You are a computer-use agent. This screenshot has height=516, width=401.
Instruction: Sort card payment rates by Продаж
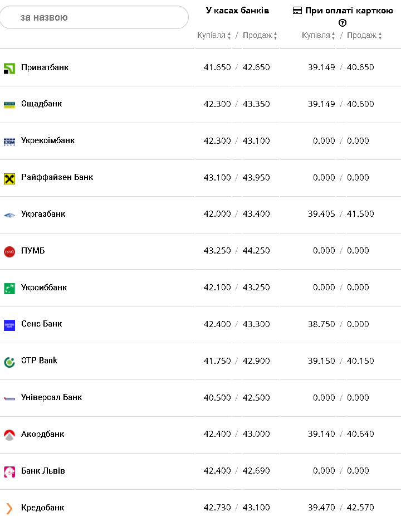pyautogui.click(x=364, y=36)
